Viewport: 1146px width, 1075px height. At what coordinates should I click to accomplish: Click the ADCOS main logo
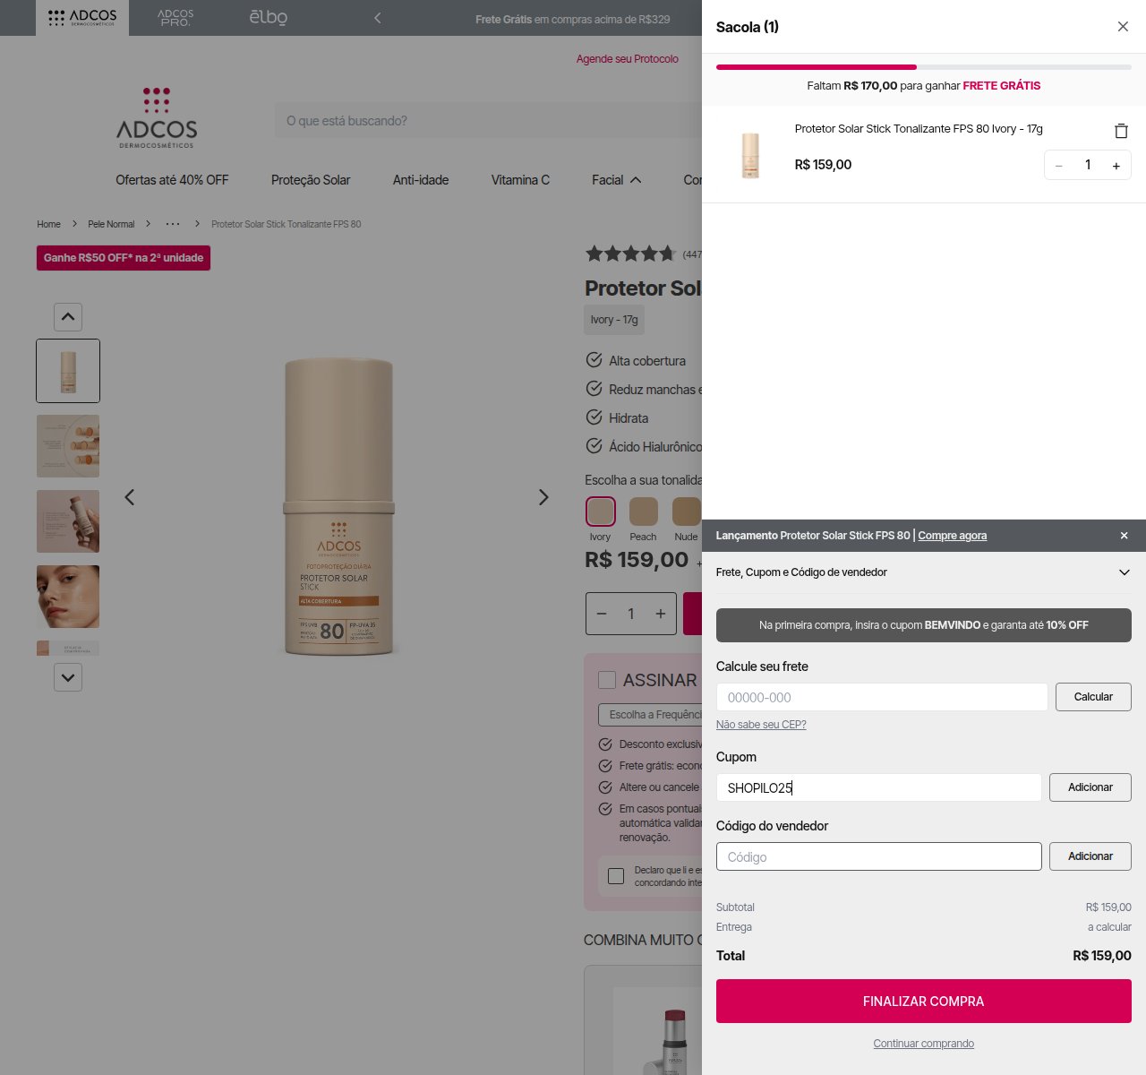tap(157, 117)
